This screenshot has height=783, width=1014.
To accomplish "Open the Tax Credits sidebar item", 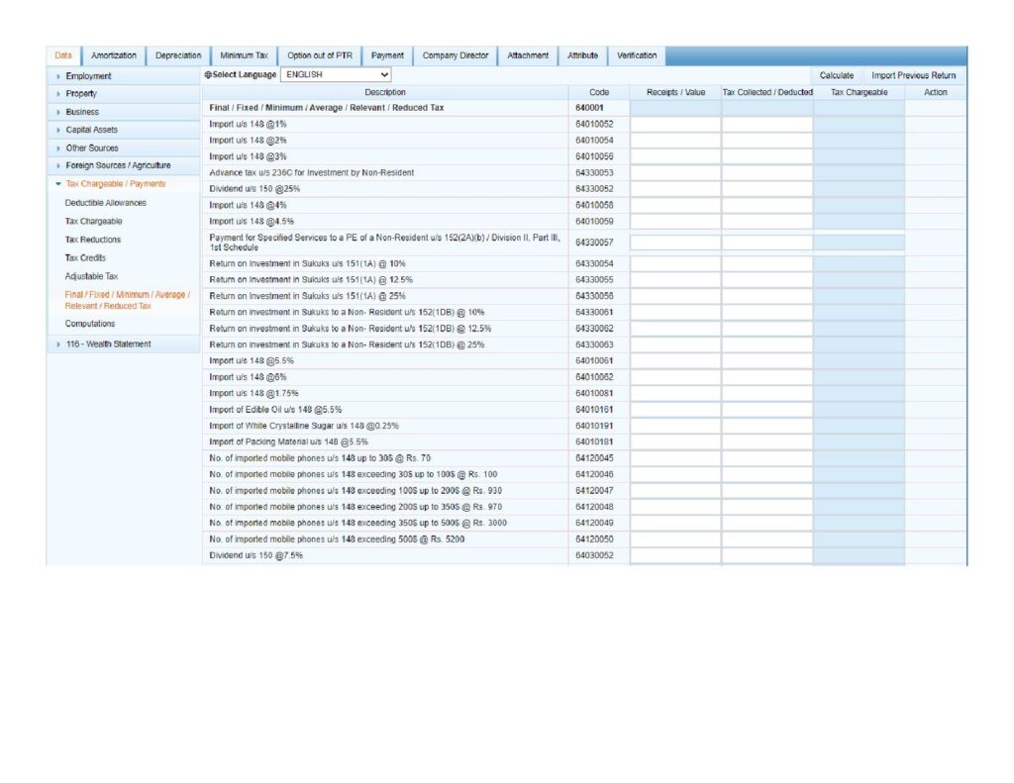I will 85,258.
